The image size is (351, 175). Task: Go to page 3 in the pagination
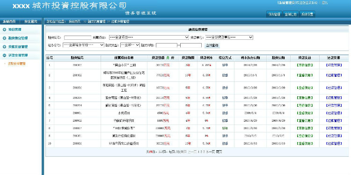point(205,152)
